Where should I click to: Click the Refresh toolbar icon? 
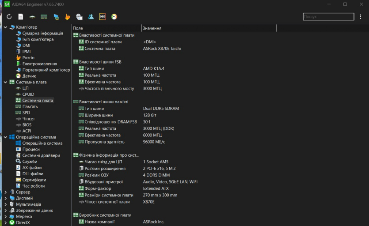click(x=9, y=17)
